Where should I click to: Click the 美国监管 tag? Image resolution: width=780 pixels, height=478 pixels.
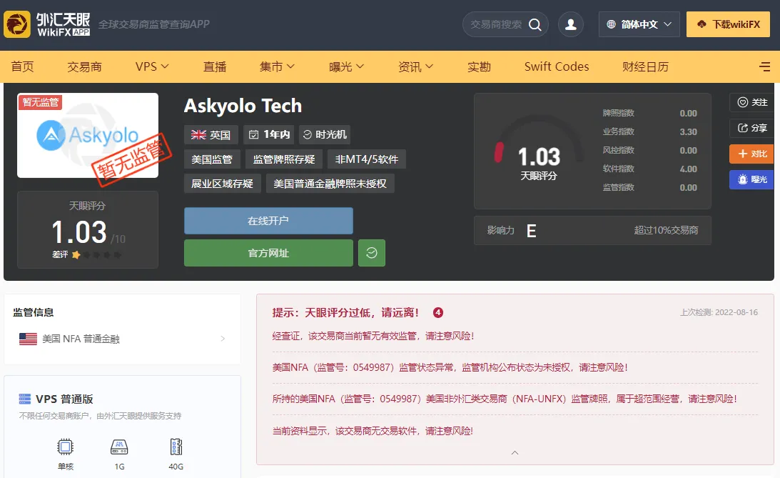click(x=212, y=159)
